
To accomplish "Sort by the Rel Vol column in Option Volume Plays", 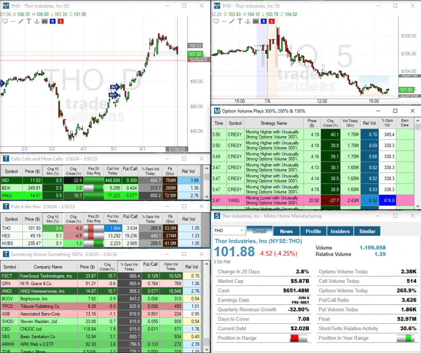I will 369,123.
